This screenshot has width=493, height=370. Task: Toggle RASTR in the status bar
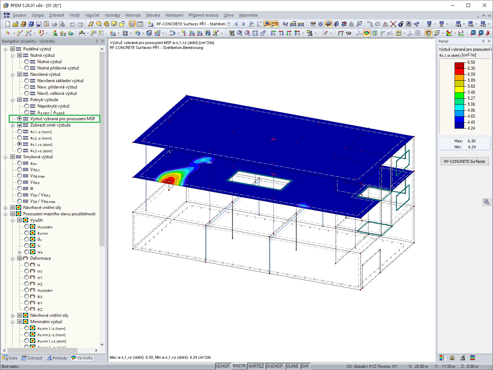tap(239, 366)
